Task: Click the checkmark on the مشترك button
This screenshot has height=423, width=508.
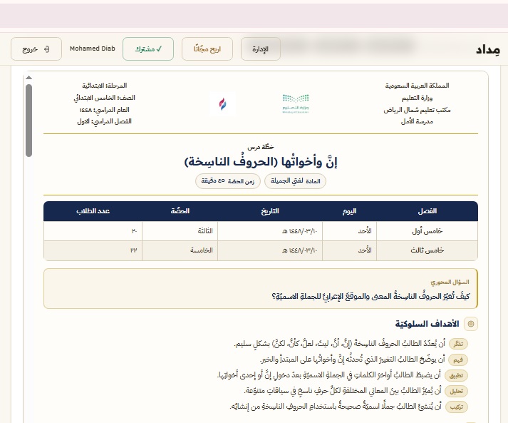Action: tap(159, 49)
